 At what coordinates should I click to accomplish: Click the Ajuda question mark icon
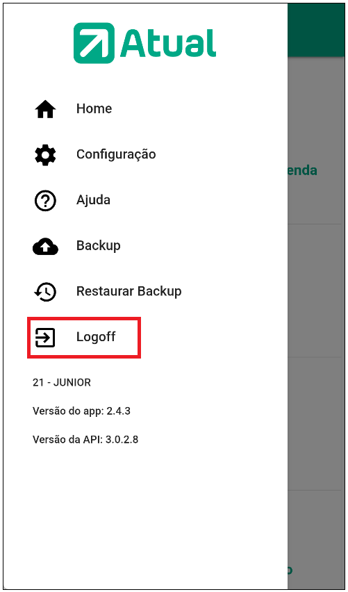[x=45, y=201]
